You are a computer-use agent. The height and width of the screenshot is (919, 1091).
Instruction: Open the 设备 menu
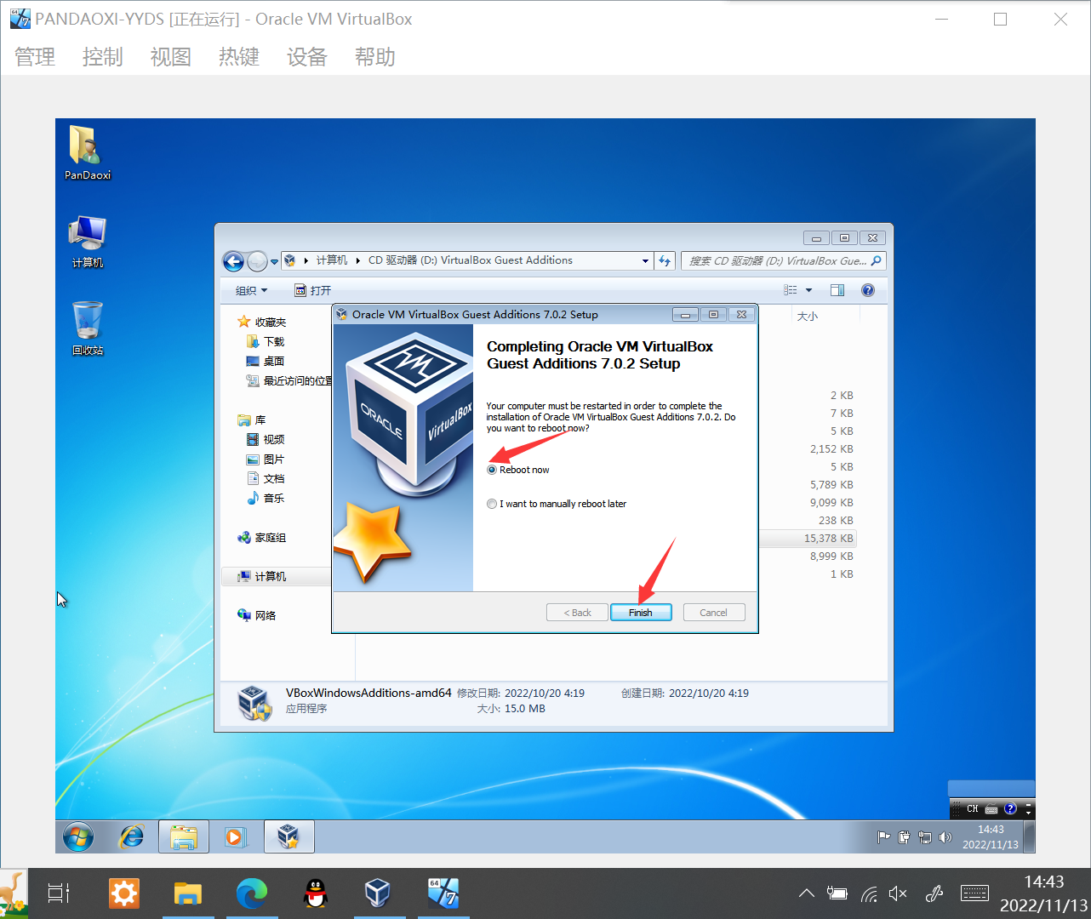pos(307,57)
